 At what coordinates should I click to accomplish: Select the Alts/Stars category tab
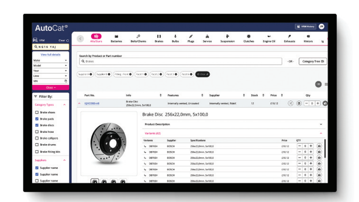click(x=96, y=38)
